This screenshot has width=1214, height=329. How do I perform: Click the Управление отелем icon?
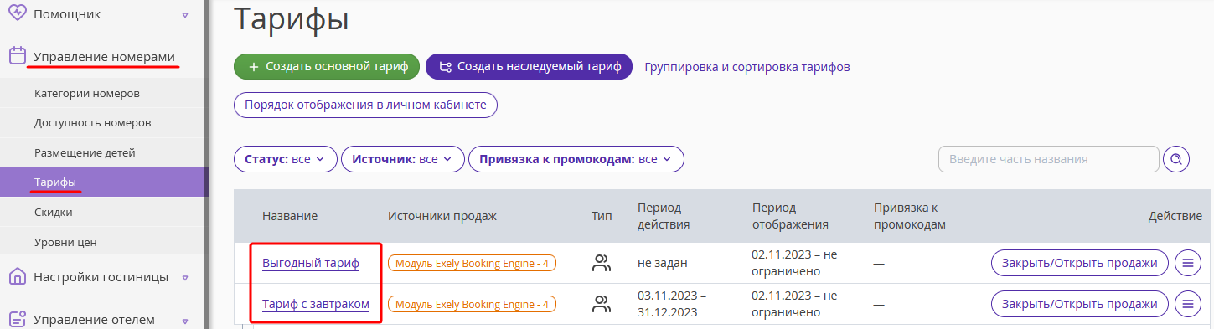coord(17,319)
